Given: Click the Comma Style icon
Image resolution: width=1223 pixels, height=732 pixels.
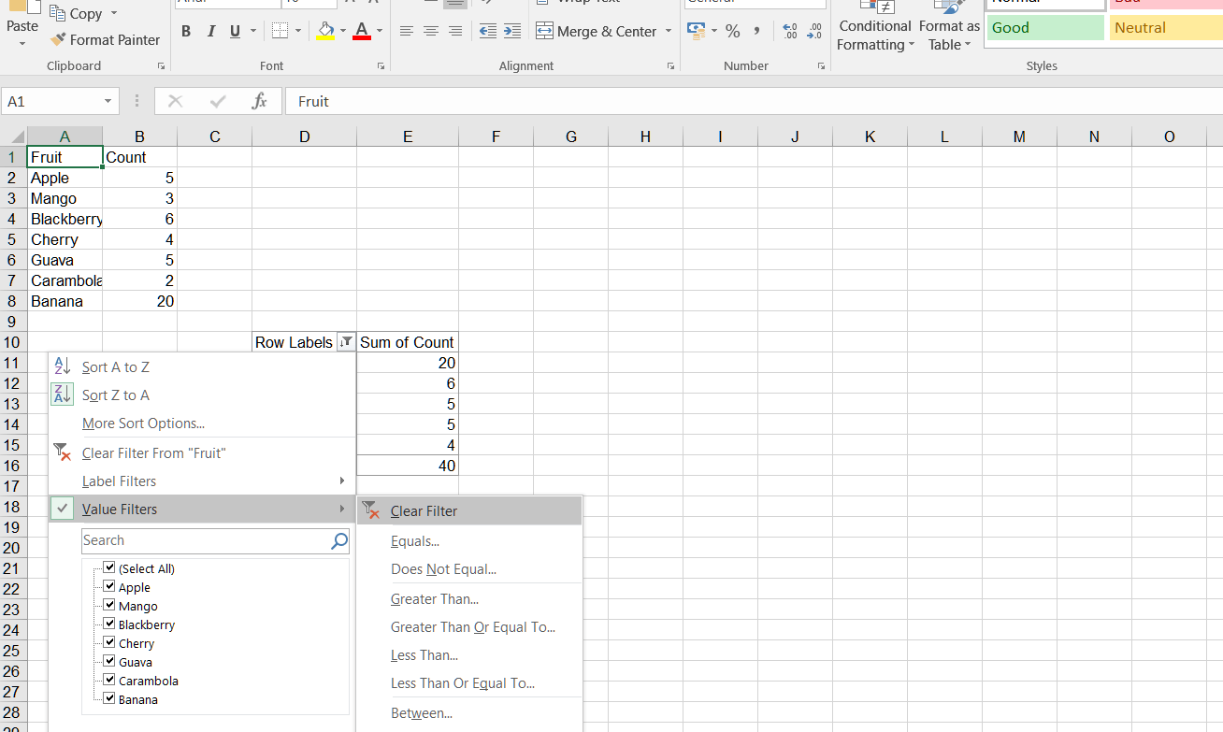Looking at the screenshot, I should (x=755, y=31).
